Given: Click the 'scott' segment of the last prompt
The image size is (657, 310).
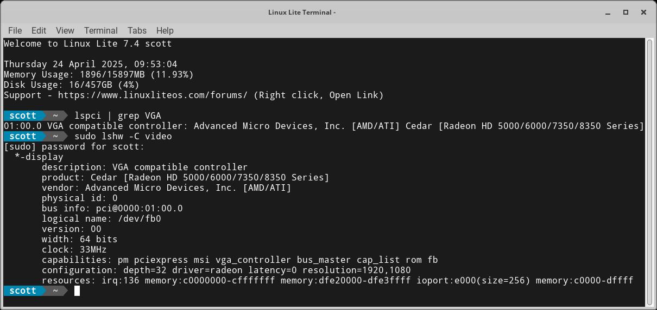Looking at the screenshot, I should [x=23, y=291].
